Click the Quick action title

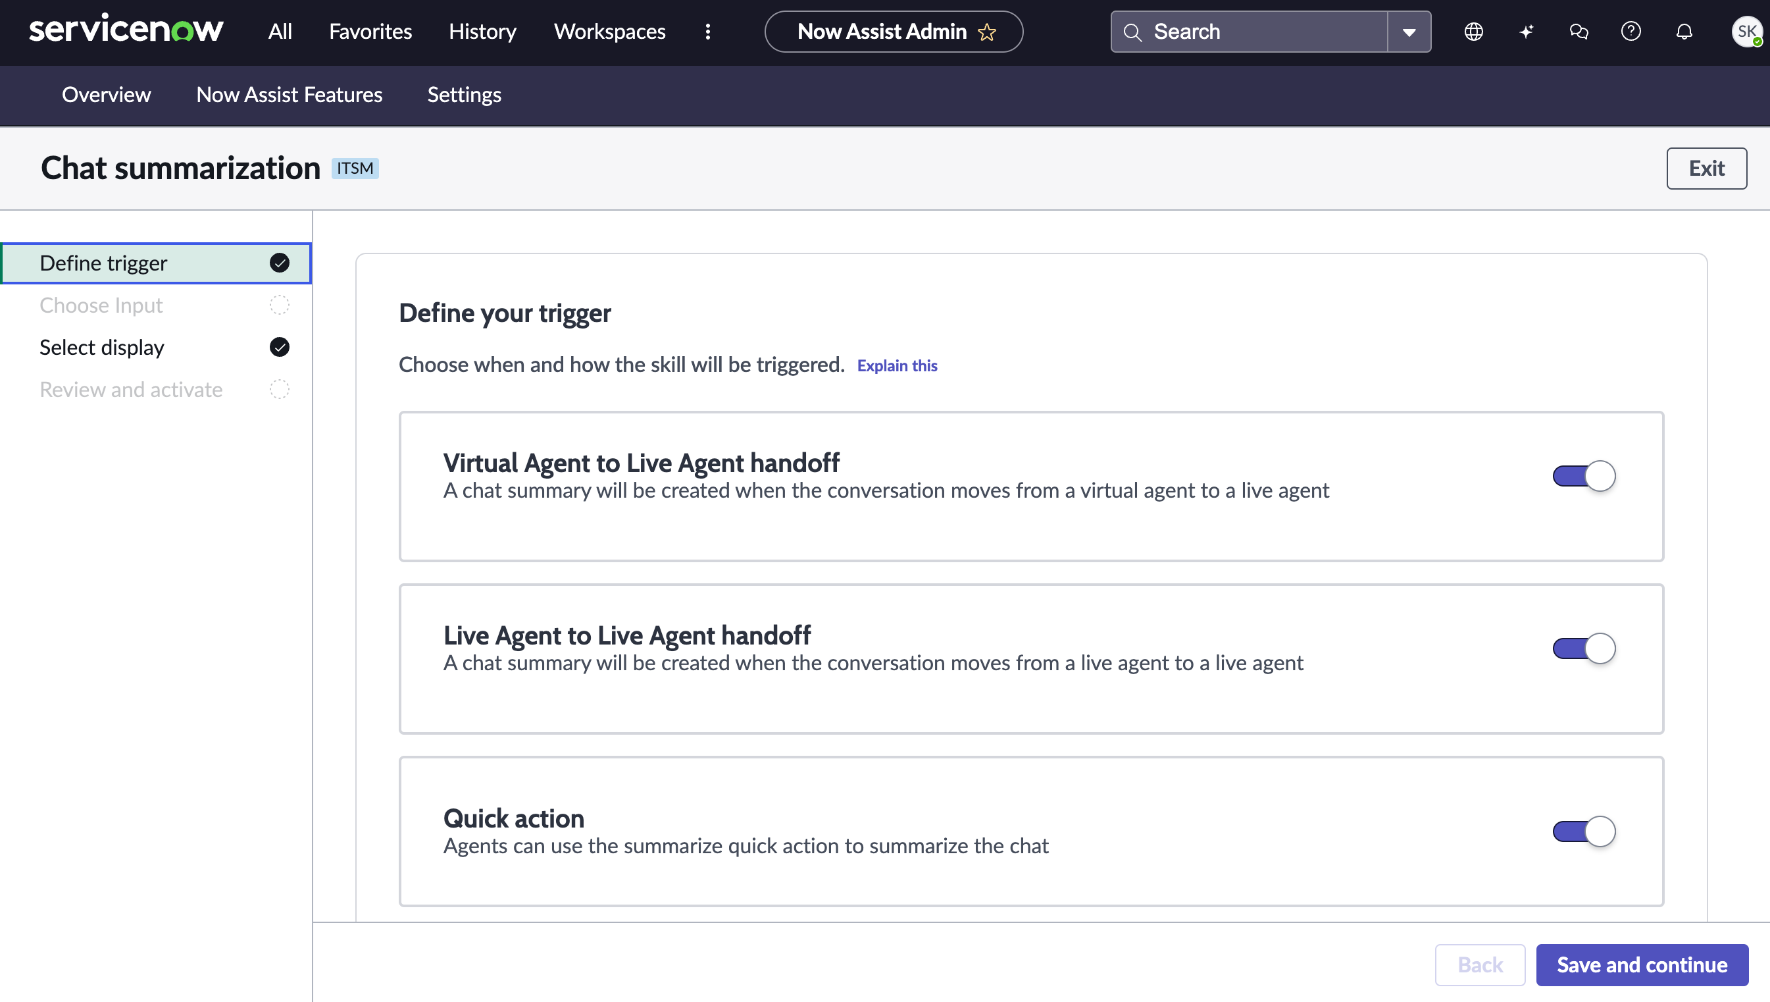514,819
